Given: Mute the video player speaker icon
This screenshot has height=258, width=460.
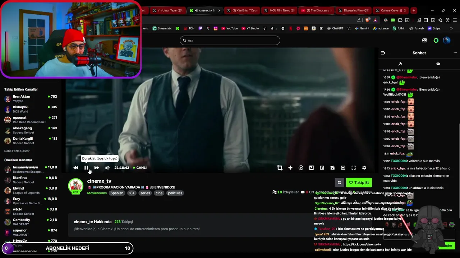Looking at the screenshot, I should (x=107, y=168).
